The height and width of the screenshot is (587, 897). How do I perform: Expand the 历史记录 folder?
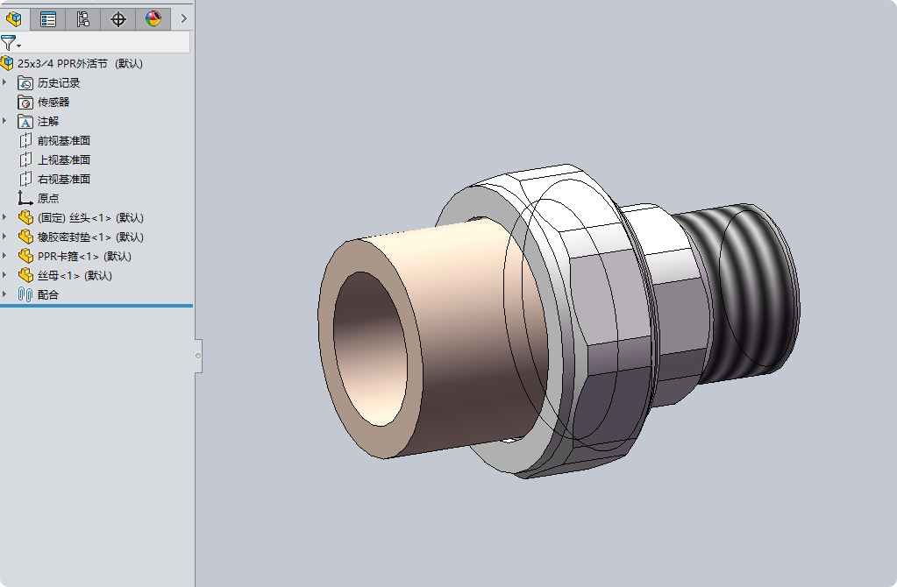(4, 82)
